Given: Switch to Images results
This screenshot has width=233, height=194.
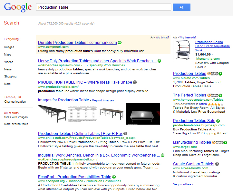Looking at the screenshot, I should [x=9, y=47].
